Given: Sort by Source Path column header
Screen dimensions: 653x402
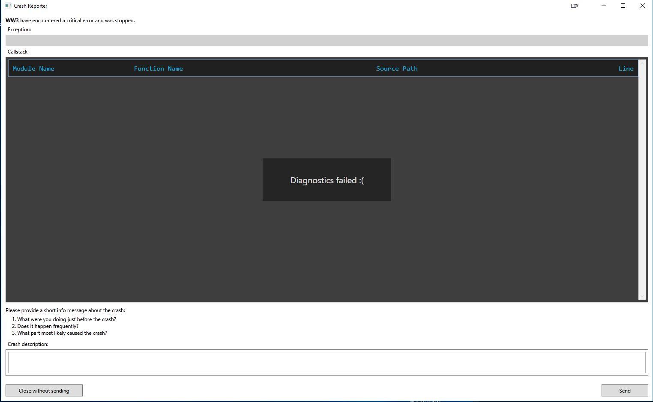Looking at the screenshot, I should (397, 68).
